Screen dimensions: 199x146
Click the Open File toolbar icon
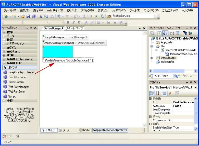point(23,16)
